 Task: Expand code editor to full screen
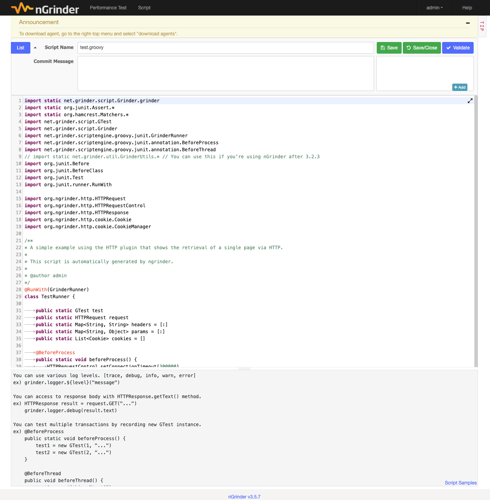470,101
